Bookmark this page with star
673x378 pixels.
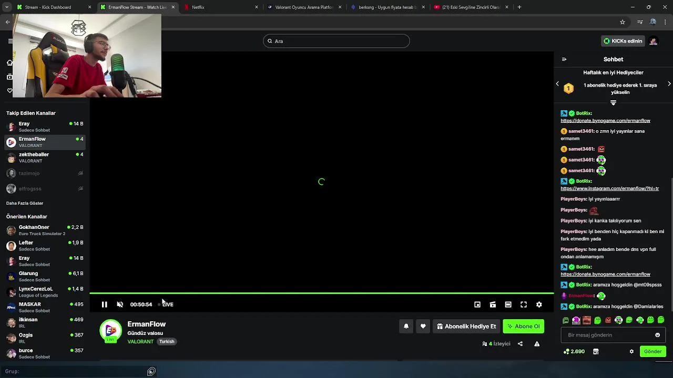(623, 22)
